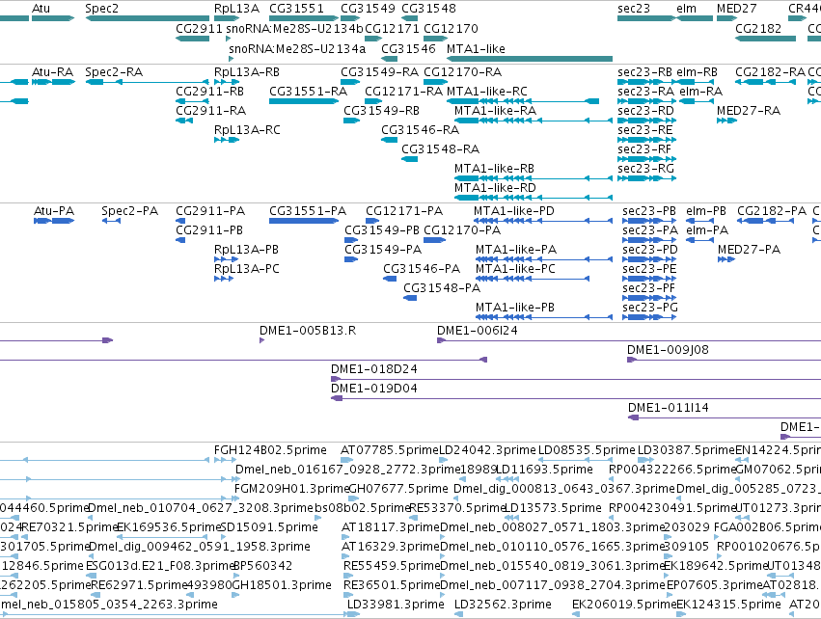Click the long MTA1-like gene bar
This screenshot has height=619, width=821.
coord(530,59)
